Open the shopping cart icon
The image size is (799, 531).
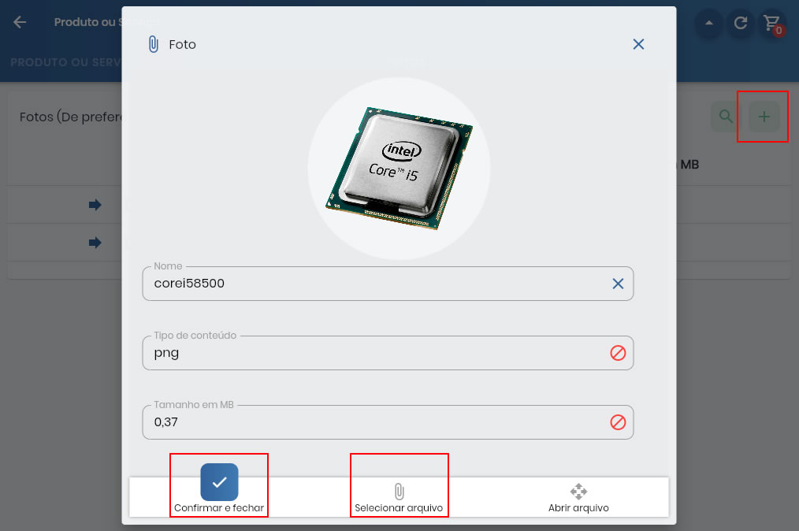pyautogui.click(x=772, y=23)
